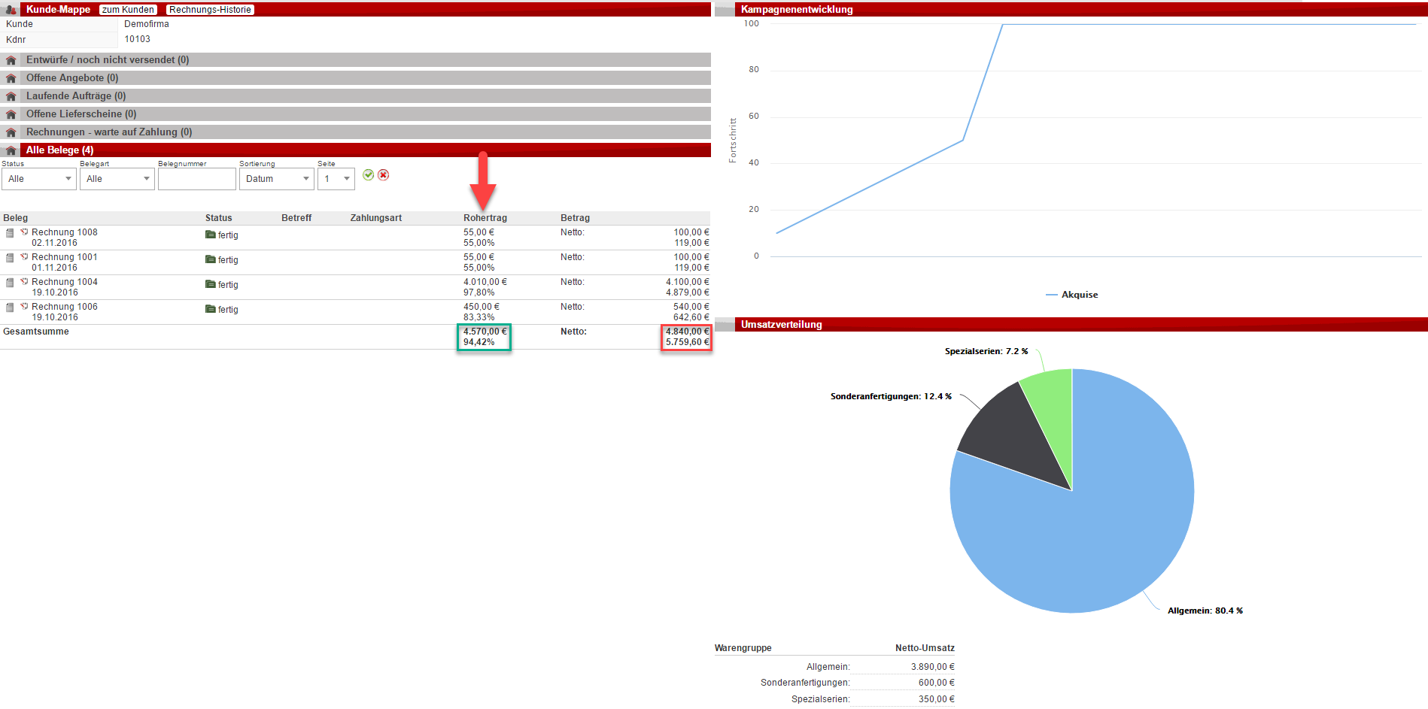
Task: Click Gesamtsumme Netto value 4.840,00 €
Action: pos(687,332)
